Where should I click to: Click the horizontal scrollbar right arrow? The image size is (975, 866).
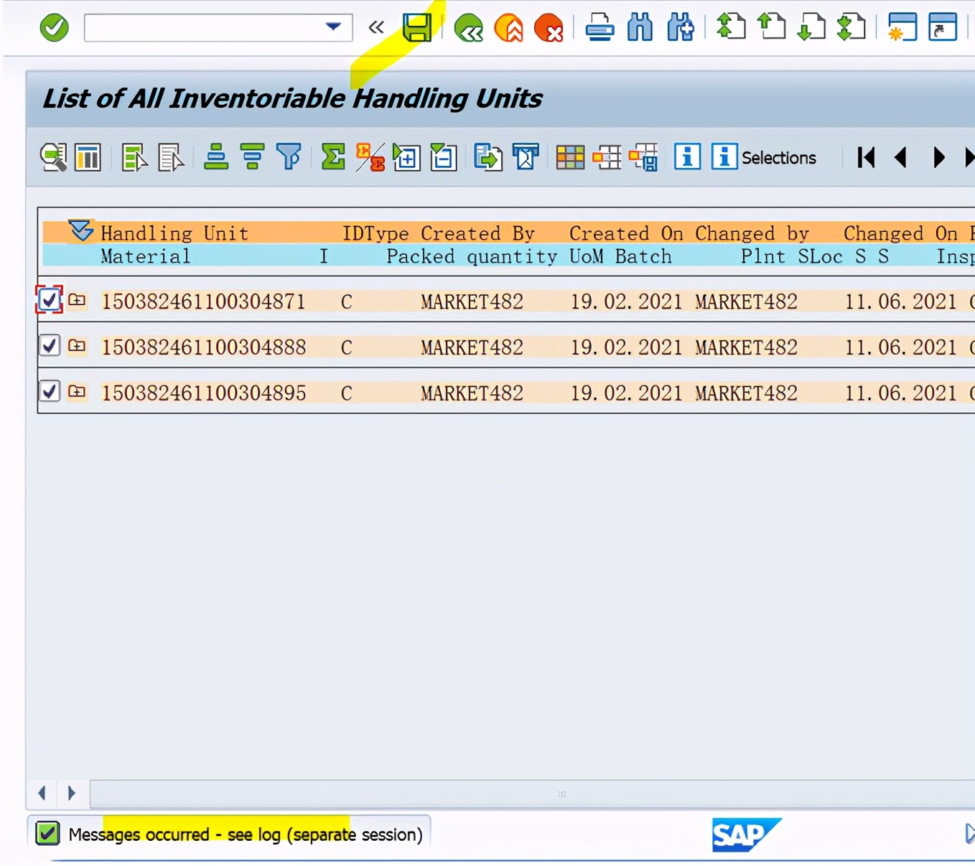tap(71, 793)
